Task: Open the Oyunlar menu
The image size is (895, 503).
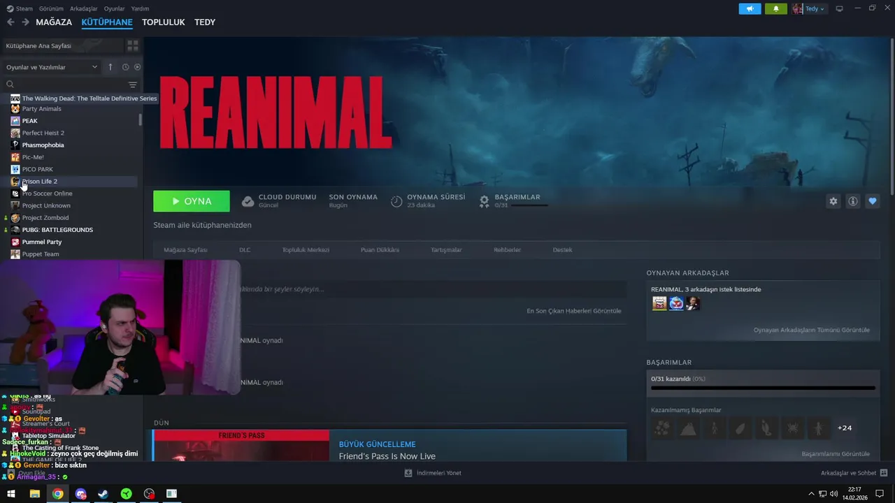Action: (x=114, y=9)
